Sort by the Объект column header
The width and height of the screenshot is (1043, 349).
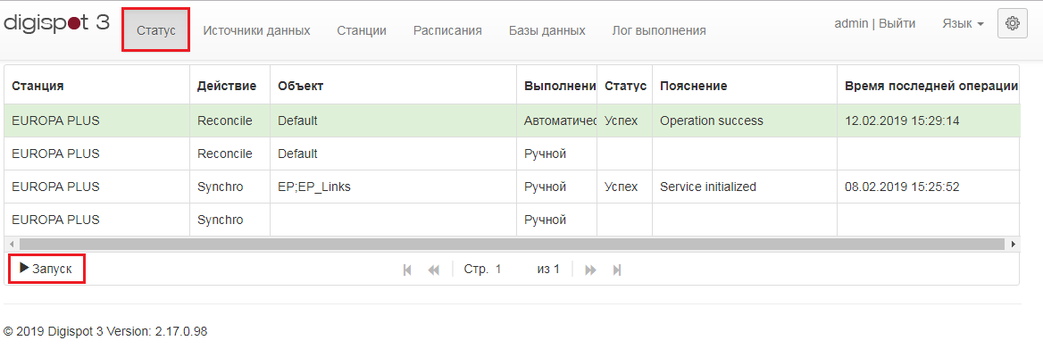[394, 86]
